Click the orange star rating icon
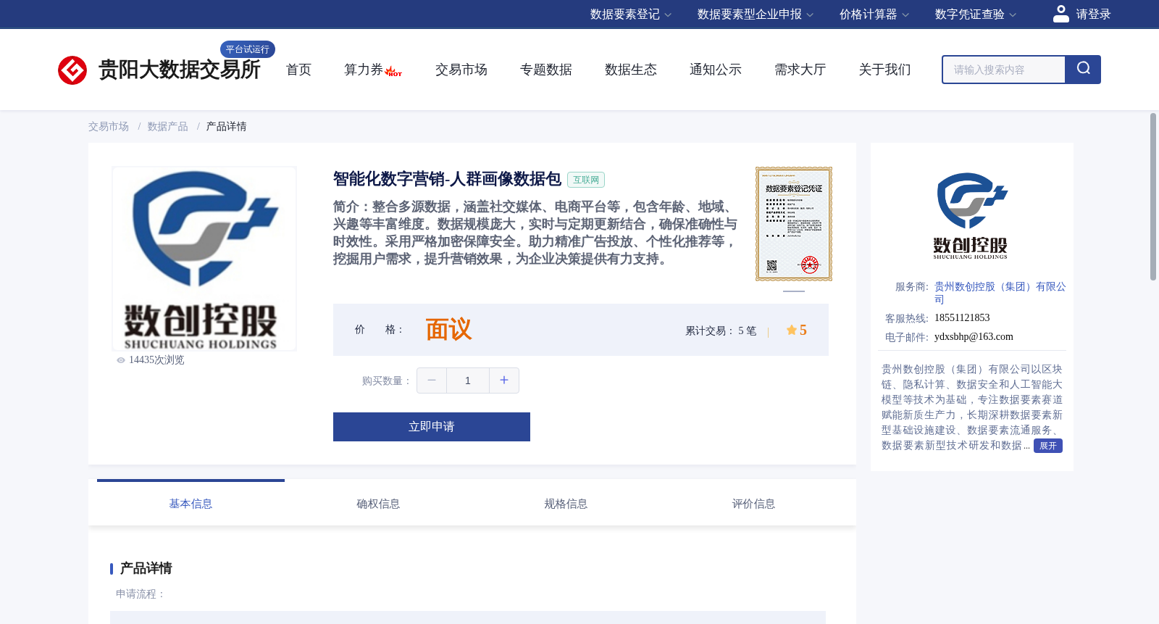This screenshot has height=624, width=1159. tap(792, 330)
